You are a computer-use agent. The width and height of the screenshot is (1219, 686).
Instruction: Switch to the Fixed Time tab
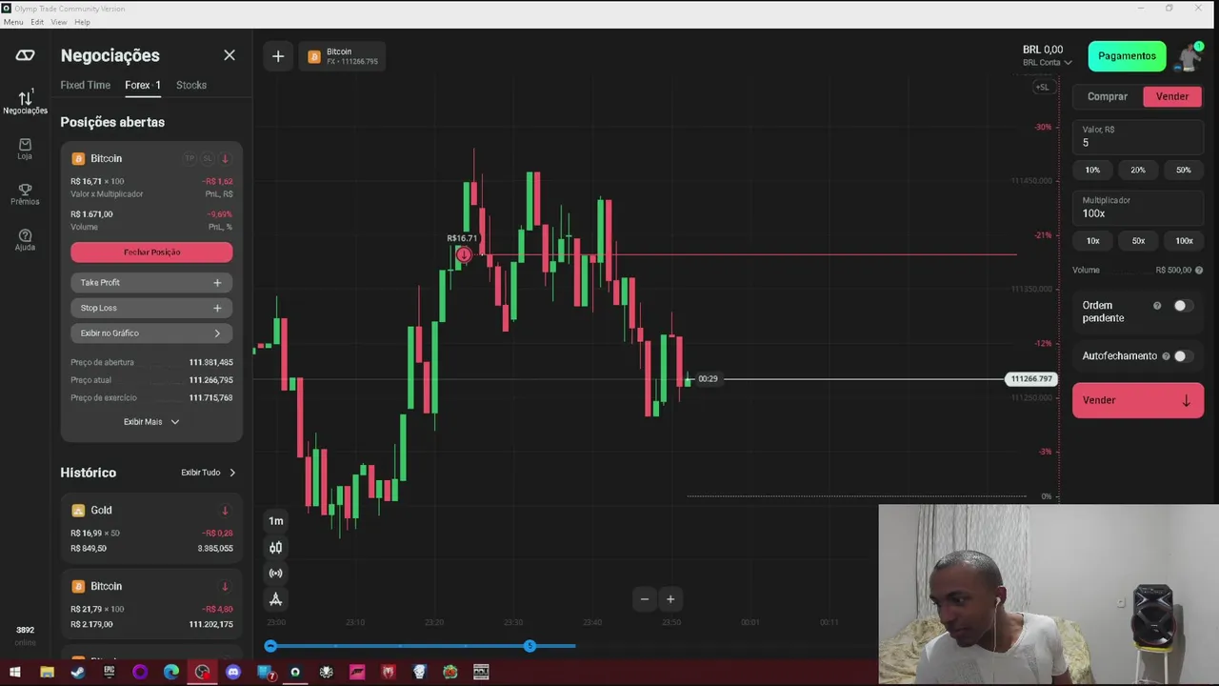[86, 85]
